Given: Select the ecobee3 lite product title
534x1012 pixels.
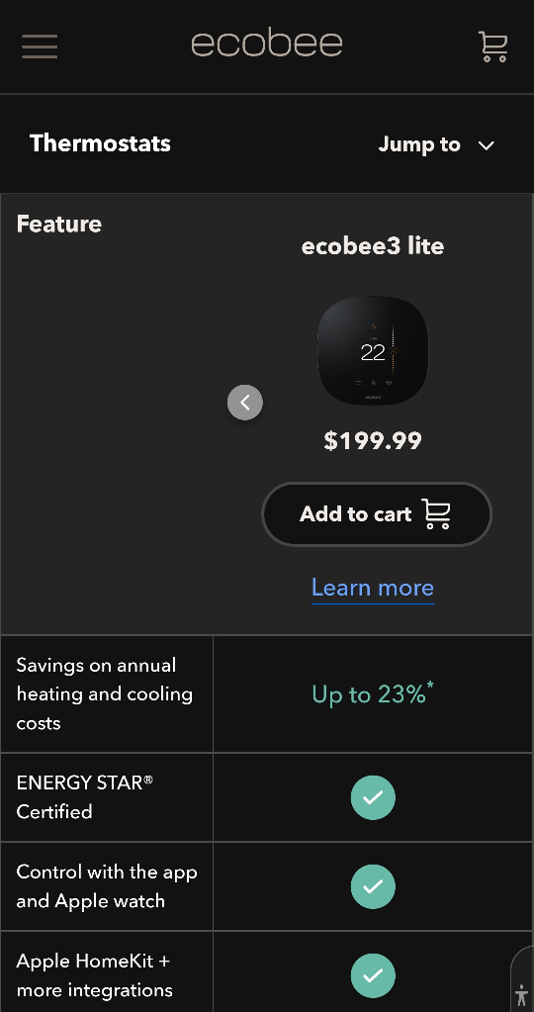Looking at the screenshot, I should pos(373,246).
